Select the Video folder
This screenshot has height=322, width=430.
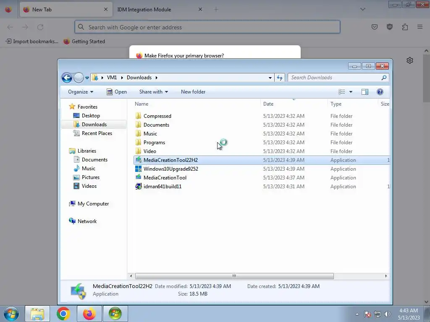(x=150, y=151)
